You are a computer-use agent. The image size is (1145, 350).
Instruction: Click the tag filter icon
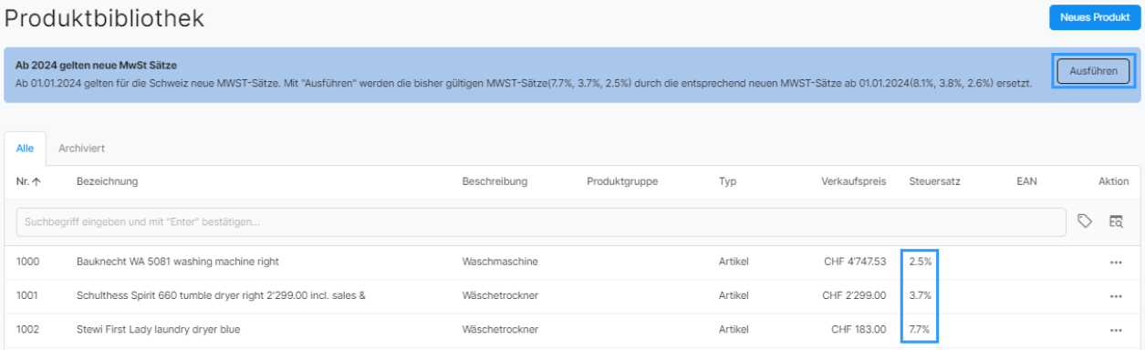pos(1085,221)
